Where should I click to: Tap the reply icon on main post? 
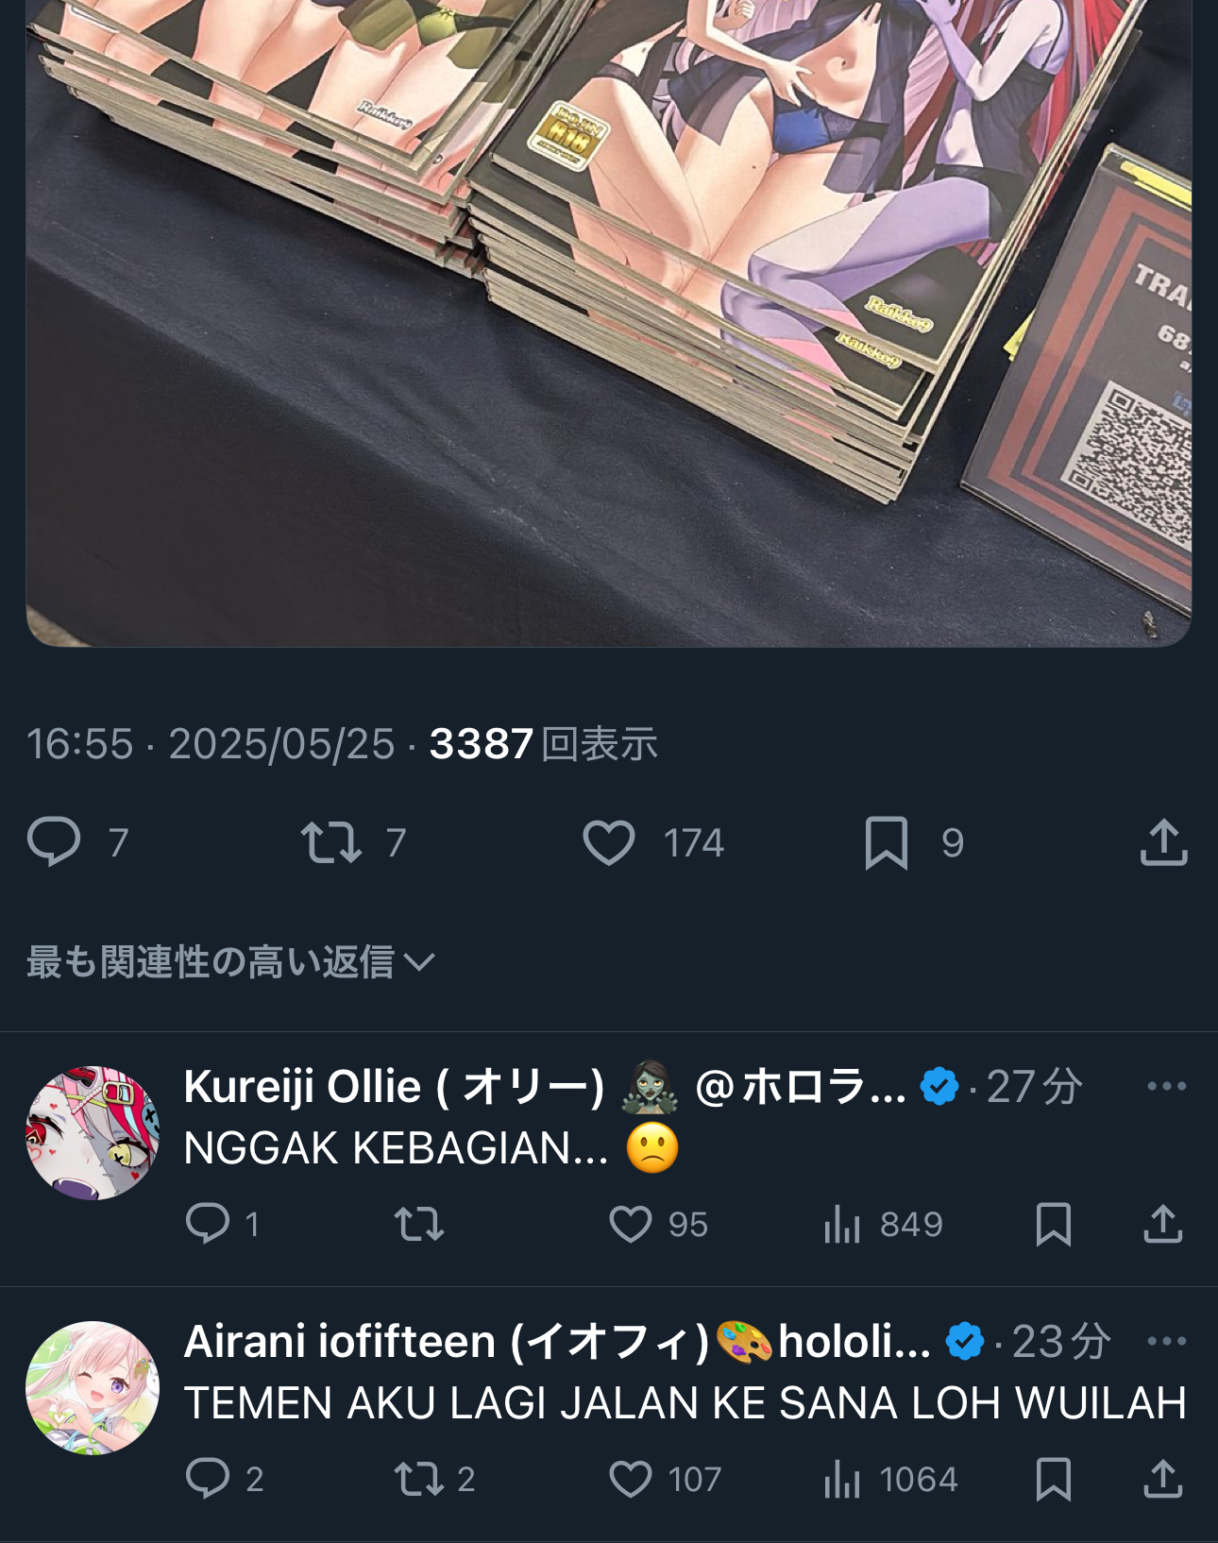(x=54, y=841)
